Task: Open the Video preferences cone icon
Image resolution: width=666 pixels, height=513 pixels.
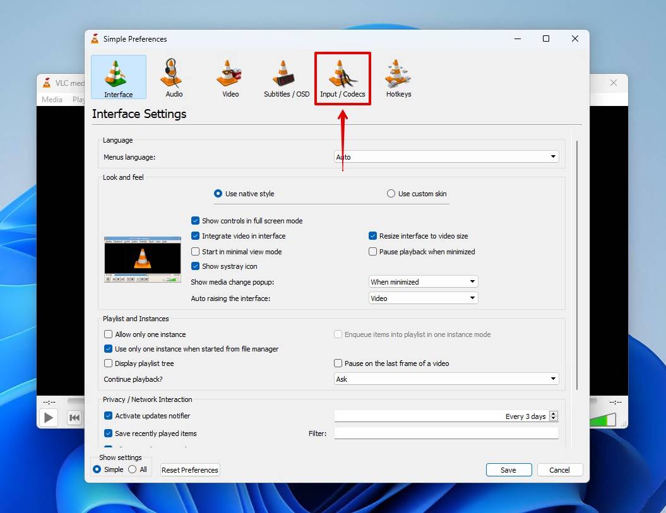Action: (230, 78)
